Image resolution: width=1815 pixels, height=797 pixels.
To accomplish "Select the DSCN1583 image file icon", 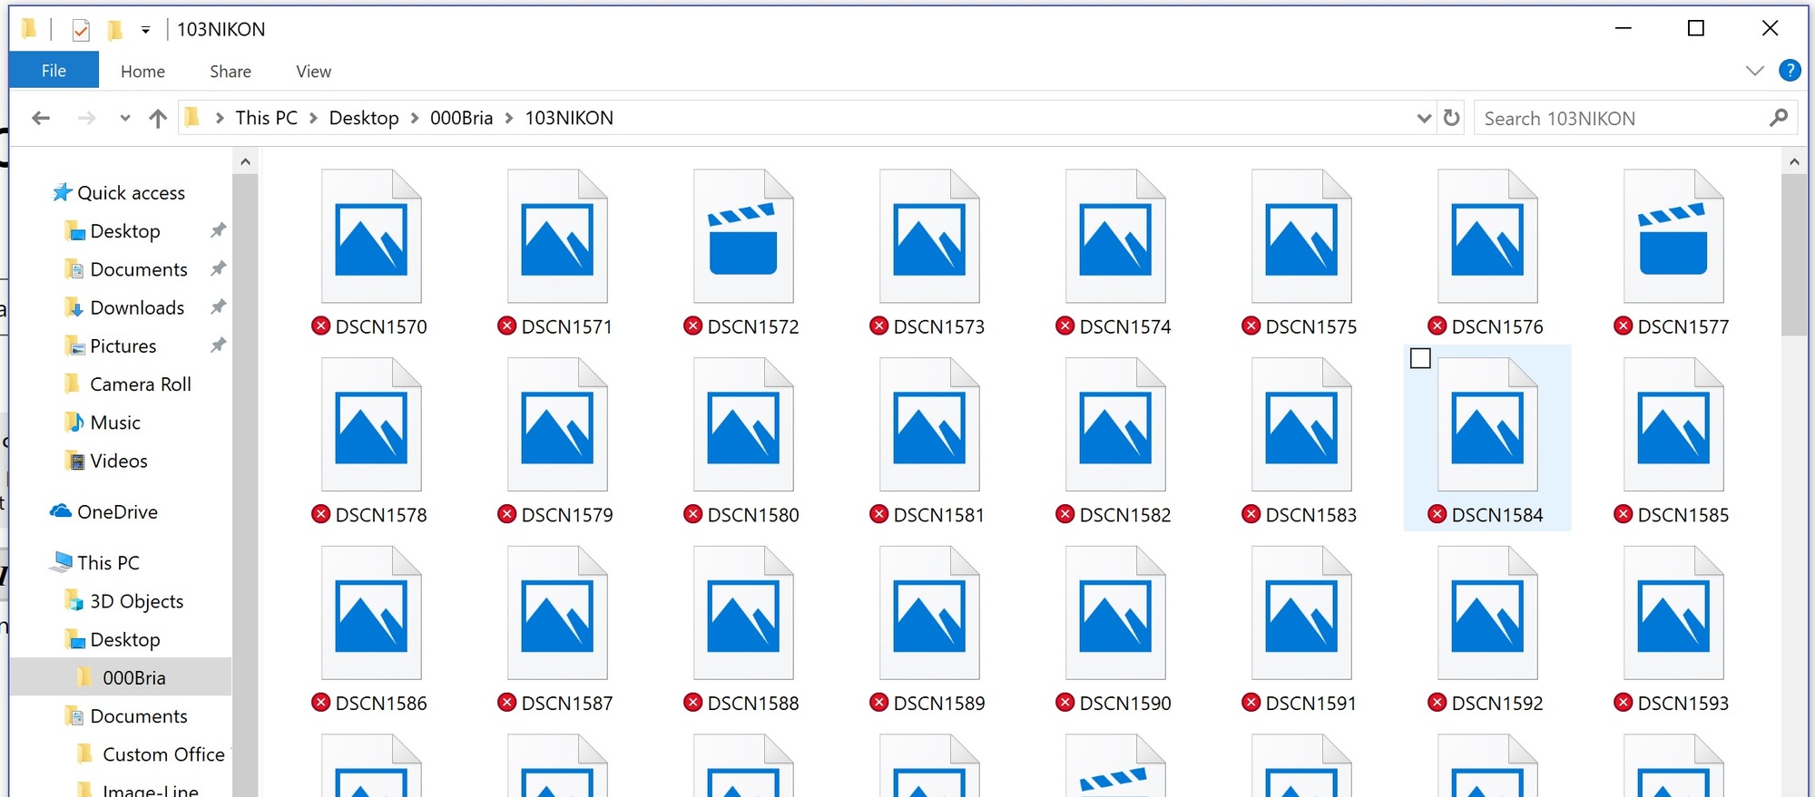I will pos(1301,424).
